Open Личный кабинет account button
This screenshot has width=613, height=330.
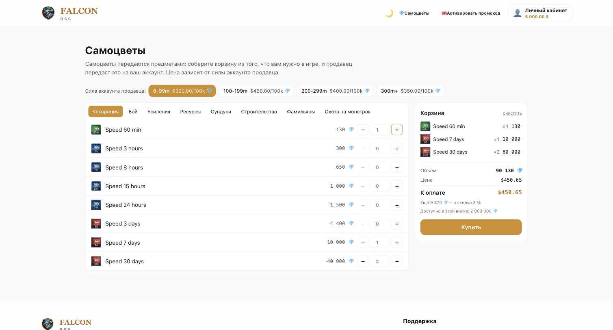coord(540,13)
